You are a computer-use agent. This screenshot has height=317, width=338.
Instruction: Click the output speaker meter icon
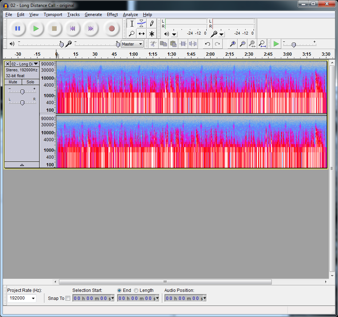[x=166, y=34]
